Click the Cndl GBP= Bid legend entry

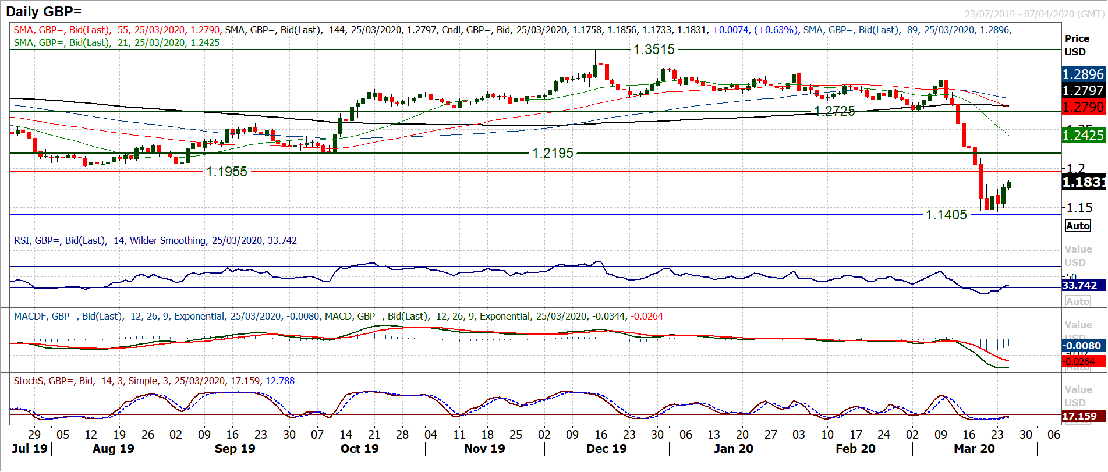click(620, 30)
